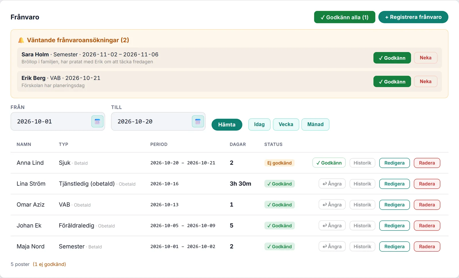The image size is (459, 278).
Task: Deny Erik Berg's VAB request
Action: 425,81
